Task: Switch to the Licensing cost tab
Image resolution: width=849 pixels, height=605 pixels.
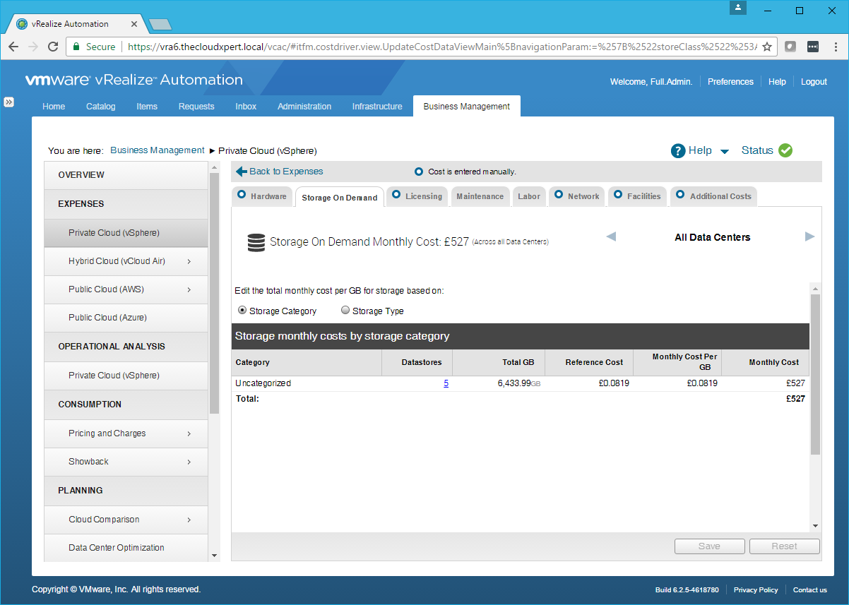Action: point(417,196)
